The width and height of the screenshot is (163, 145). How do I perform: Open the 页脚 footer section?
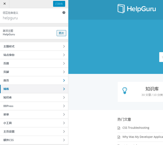(34, 72)
